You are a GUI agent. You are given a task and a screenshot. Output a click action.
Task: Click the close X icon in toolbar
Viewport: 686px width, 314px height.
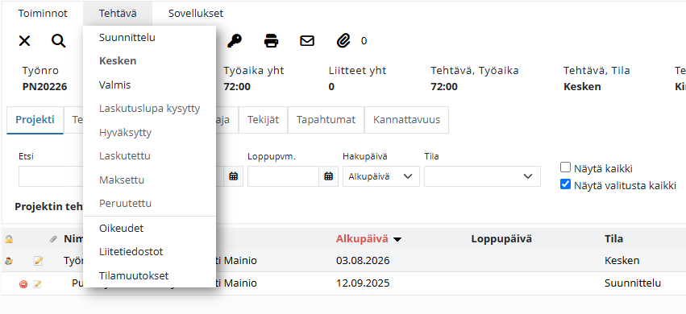[x=24, y=41]
